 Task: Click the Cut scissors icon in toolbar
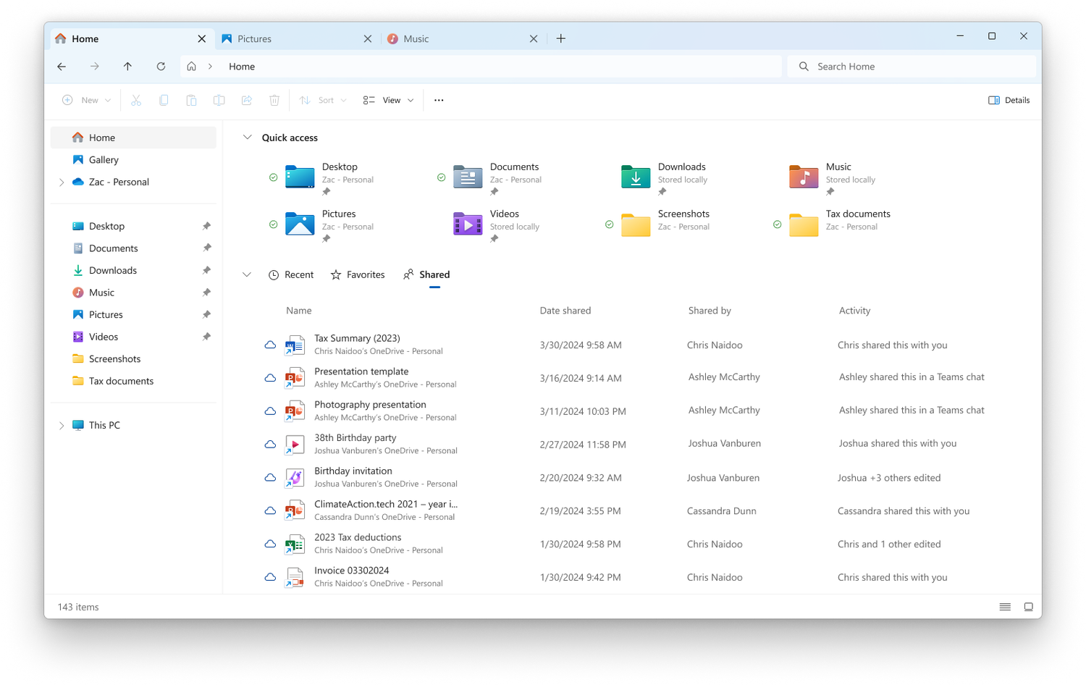click(136, 100)
